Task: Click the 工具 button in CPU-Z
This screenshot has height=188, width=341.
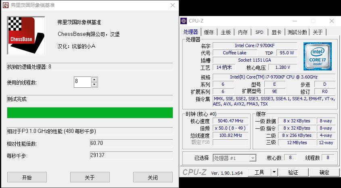Action: (259, 172)
